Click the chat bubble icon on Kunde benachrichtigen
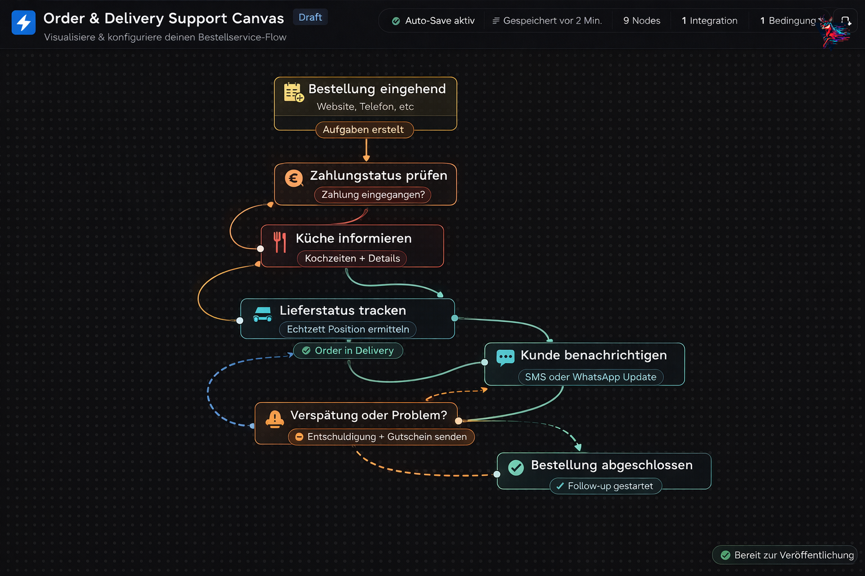The width and height of the screenshot is (865, 576). tap(505, 356)
